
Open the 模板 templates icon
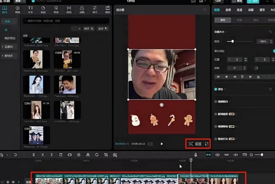coord(108,10)
